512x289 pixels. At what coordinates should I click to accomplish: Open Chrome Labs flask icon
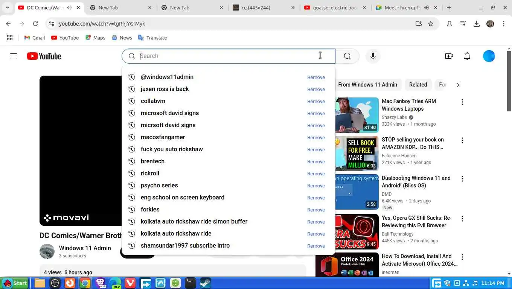(x=450, y=24)
